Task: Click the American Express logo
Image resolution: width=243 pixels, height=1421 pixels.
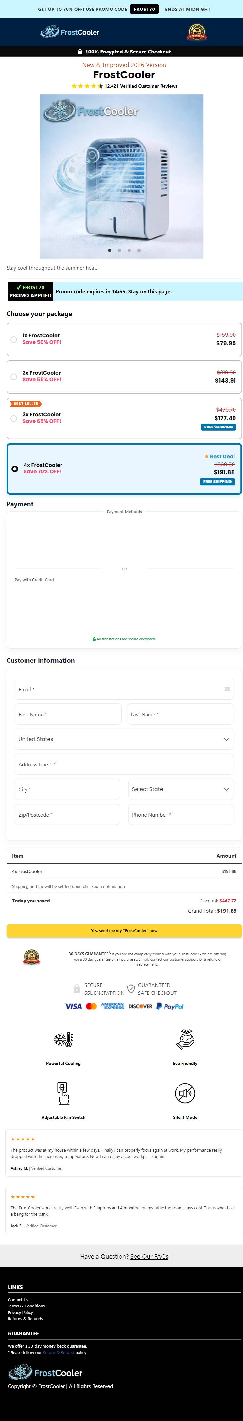Action: click(112, 1007)
